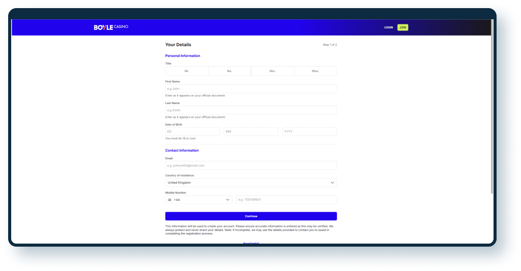Click the MM month of birth field
The width and height of the screenshot is (521, 271).
[251, 132]
